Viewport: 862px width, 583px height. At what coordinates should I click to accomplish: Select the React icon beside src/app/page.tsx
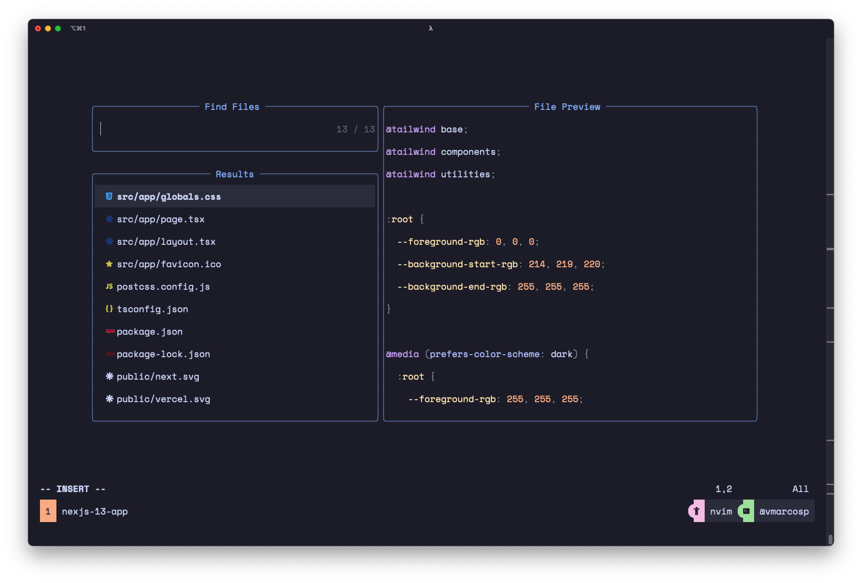point(109,219)
